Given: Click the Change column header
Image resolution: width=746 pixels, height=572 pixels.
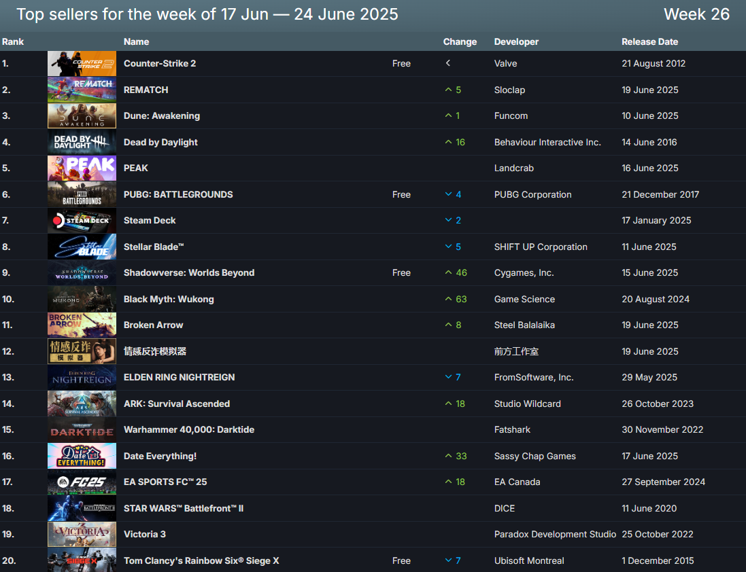Looking at the screenshot, I should point(460,41).
